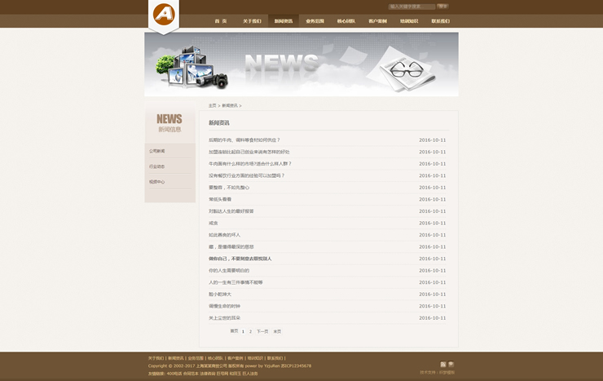The width and height of the screenshot is (603, 381).
Task: Select 行业动态 in the sidebar
Action: click(x=157, y=166)
